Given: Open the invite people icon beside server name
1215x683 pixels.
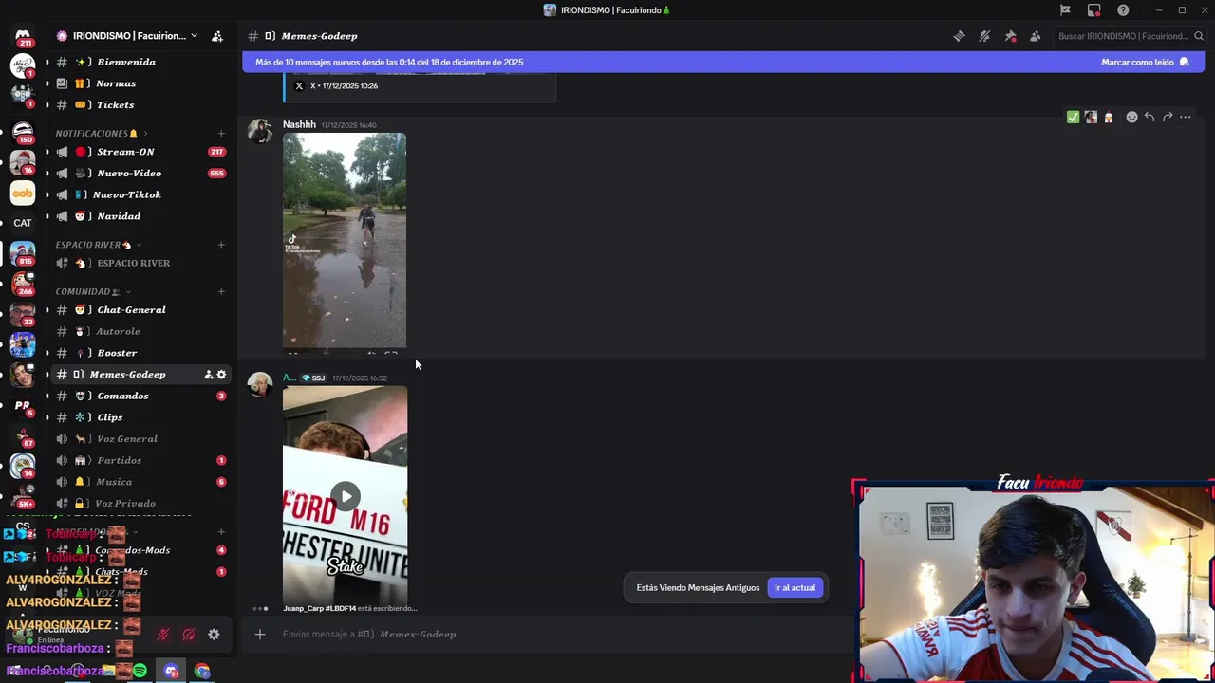Looking at the screenshot, I should pyautogui.click(x=217, y=36).
